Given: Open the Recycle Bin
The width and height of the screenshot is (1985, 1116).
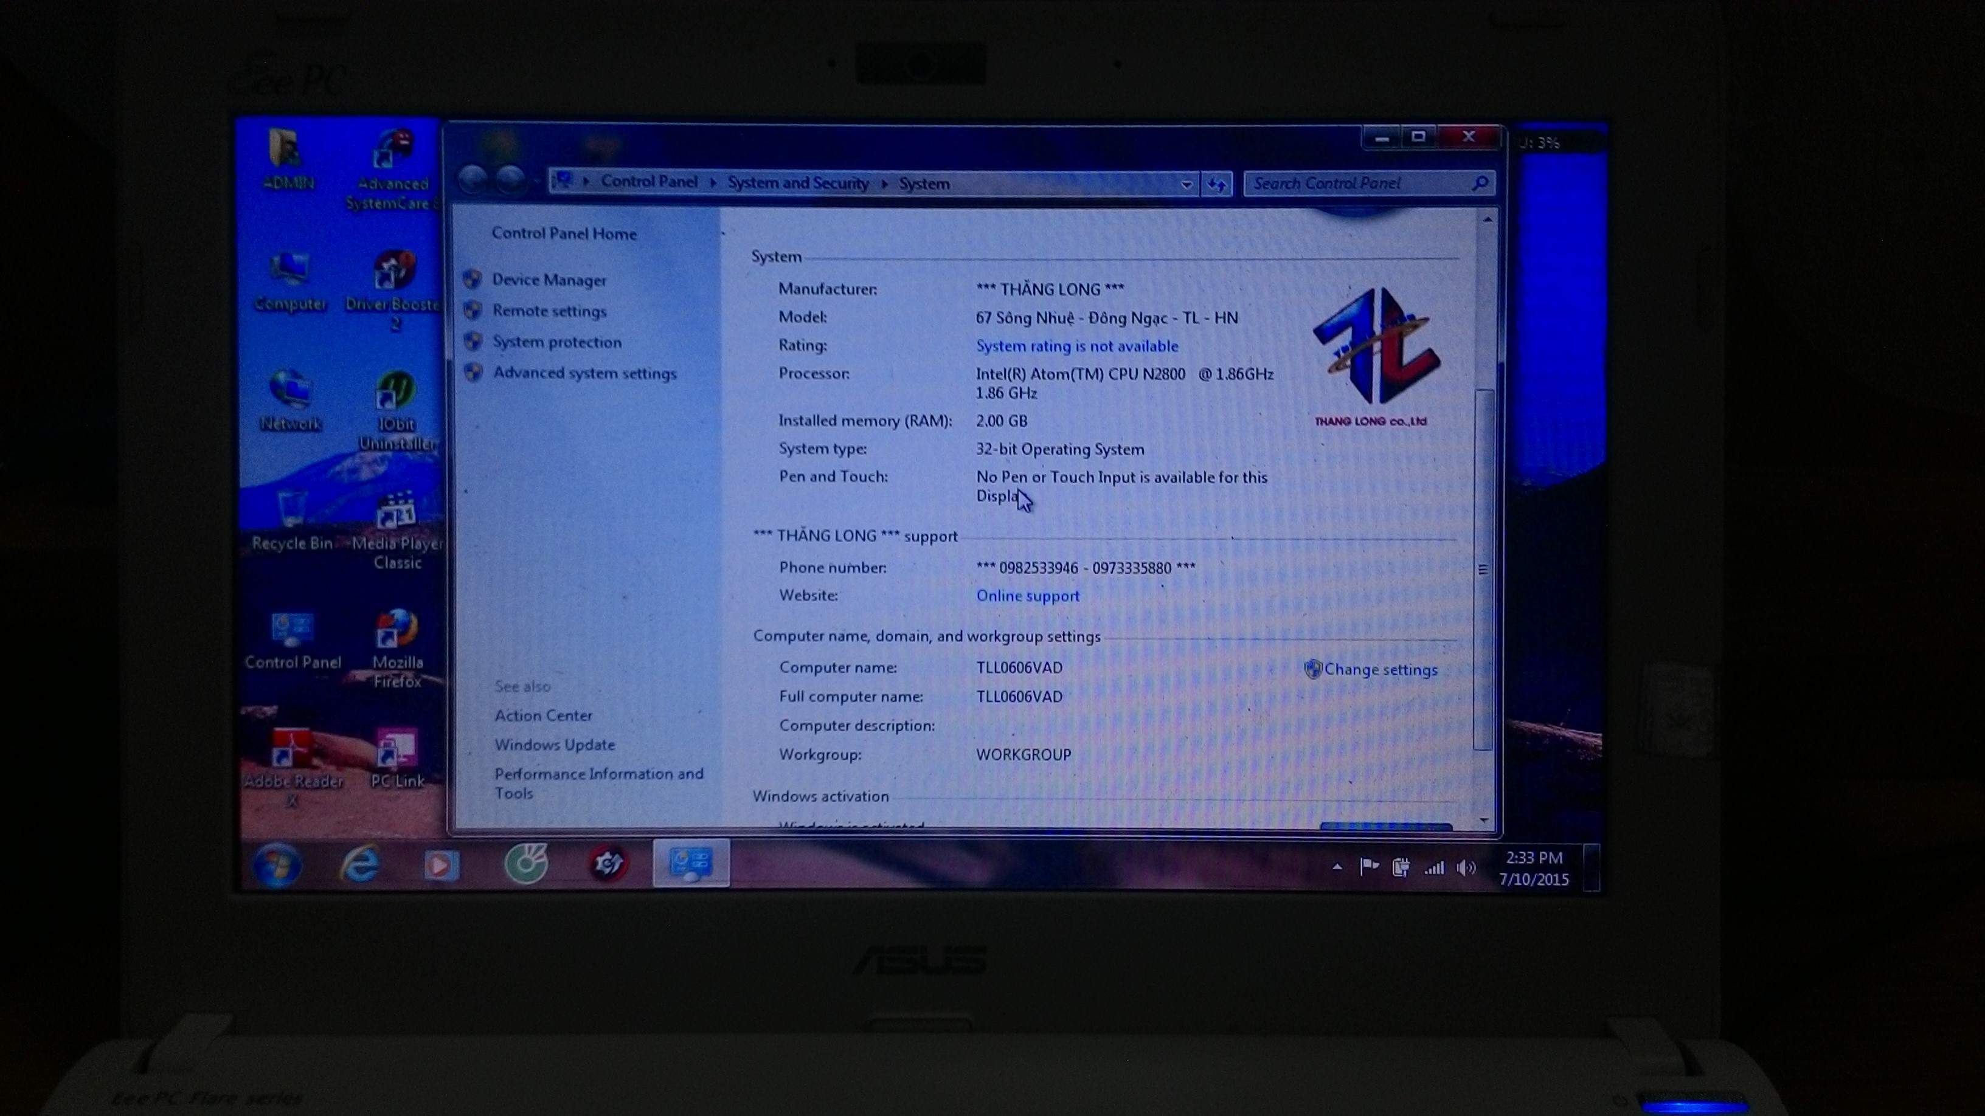Looking at the screenshot, I should click(x=292, y=522).
